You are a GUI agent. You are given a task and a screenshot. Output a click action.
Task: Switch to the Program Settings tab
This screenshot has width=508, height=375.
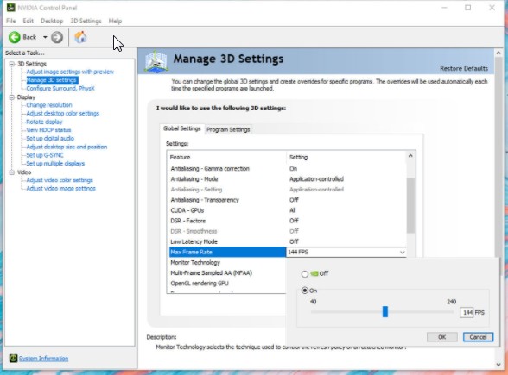click(x=228, y=129)
